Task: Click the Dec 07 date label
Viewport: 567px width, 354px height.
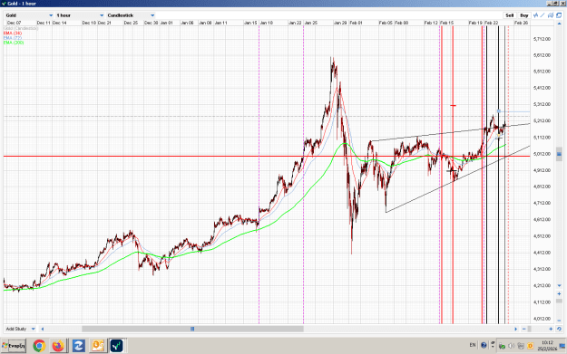Action: point(15,23)
